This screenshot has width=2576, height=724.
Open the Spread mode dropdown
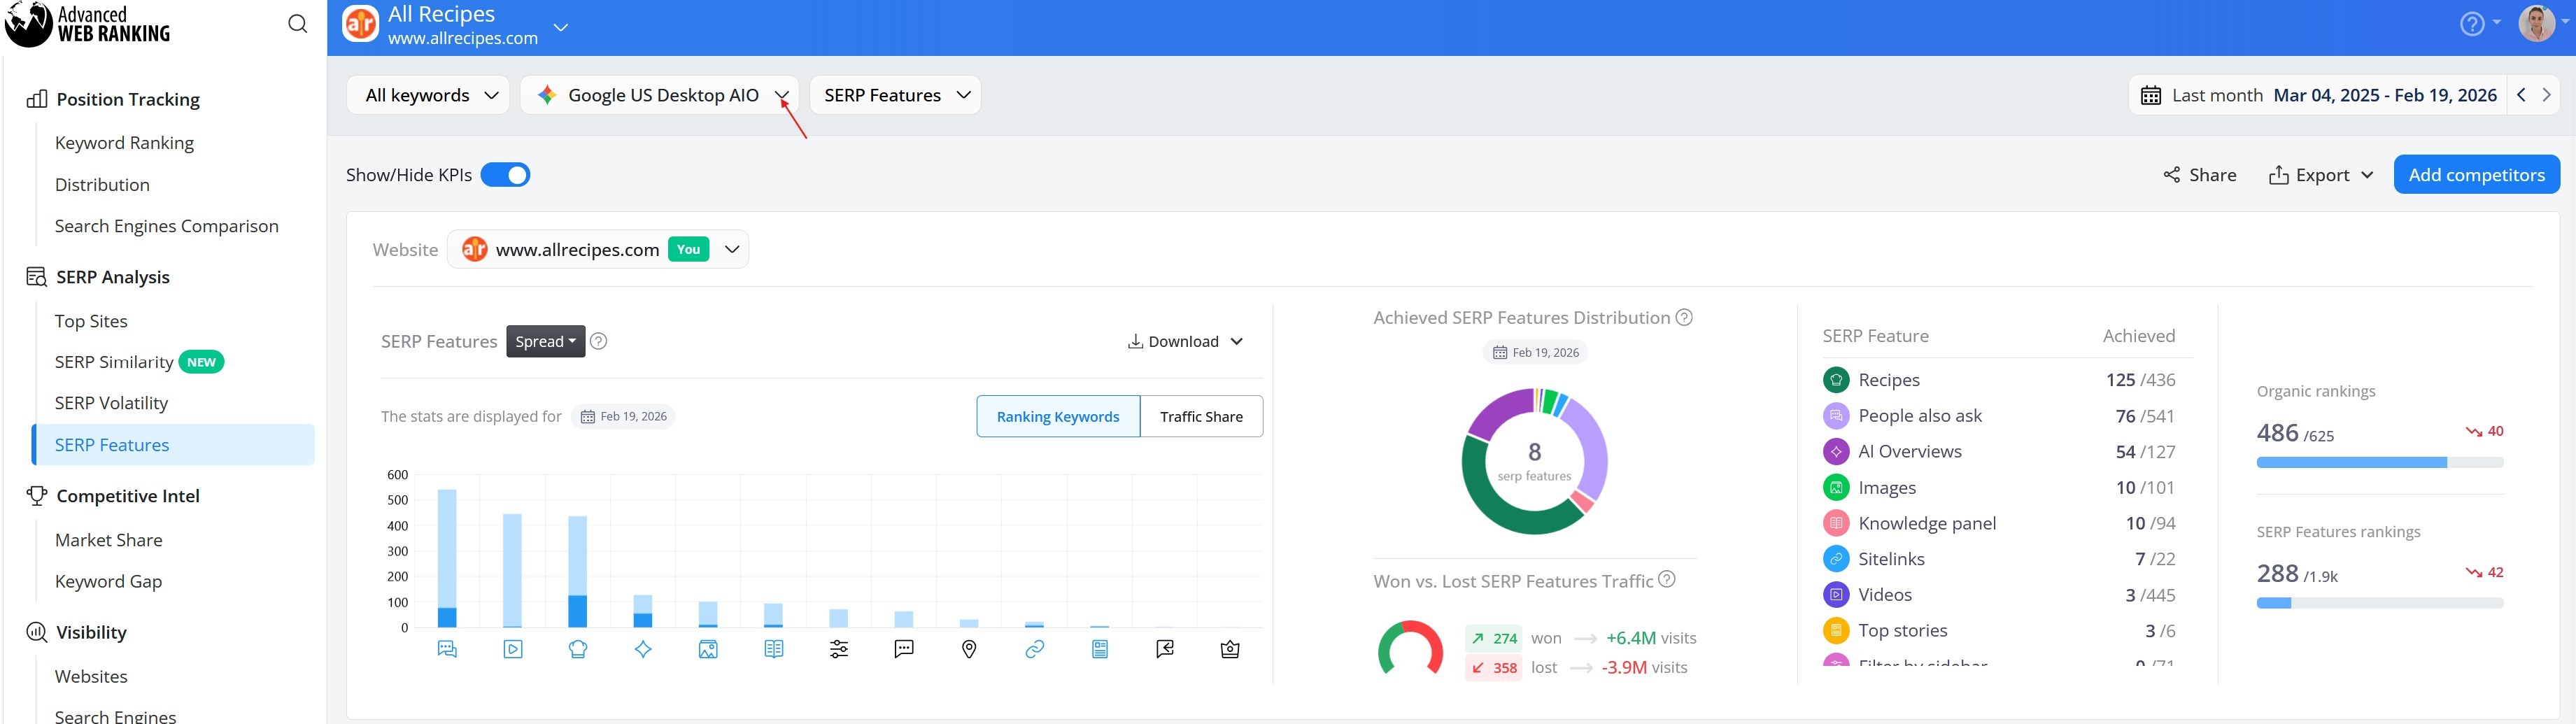point(546,341)
